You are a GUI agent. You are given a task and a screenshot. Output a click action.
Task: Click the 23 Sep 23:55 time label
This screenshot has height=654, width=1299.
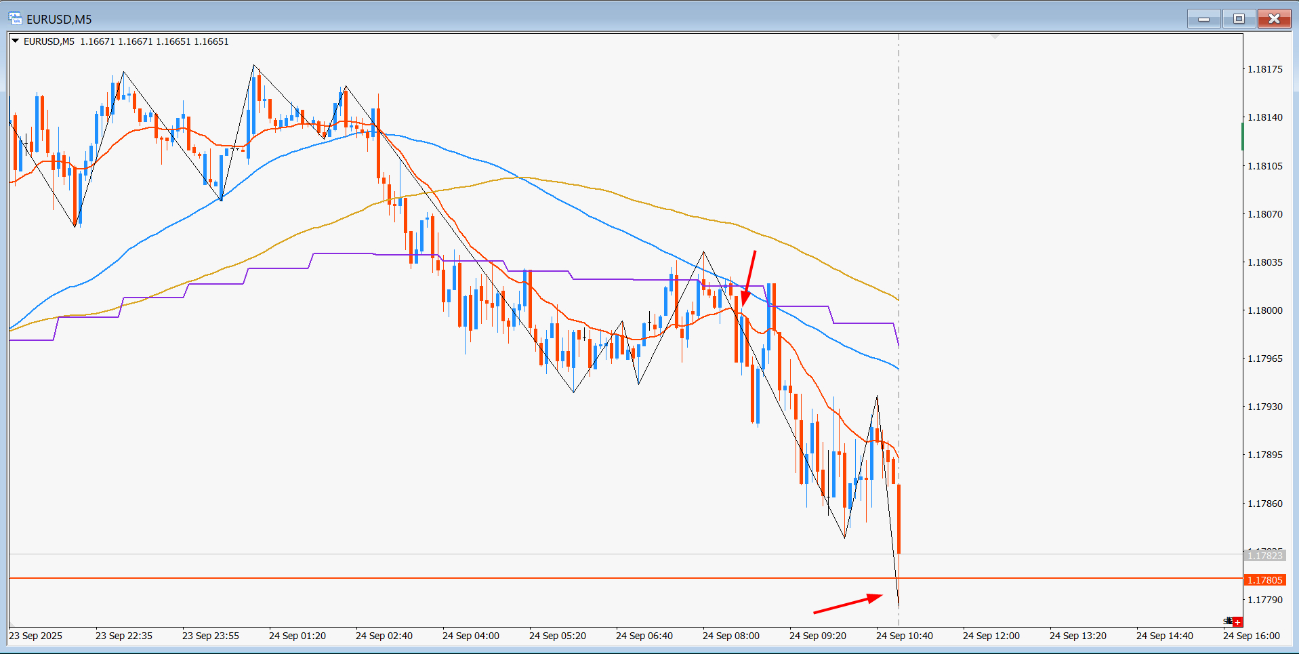tap(211, 636)
